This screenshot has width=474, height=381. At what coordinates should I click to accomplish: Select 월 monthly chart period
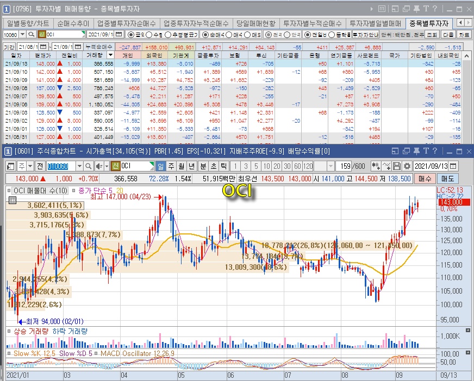(x=181, y=166)
